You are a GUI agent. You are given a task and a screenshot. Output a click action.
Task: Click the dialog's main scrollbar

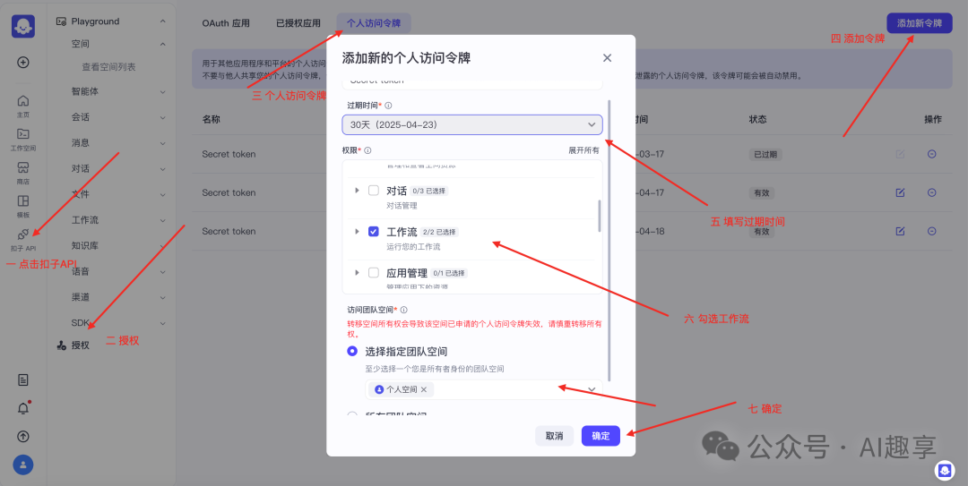coord(609,241)
